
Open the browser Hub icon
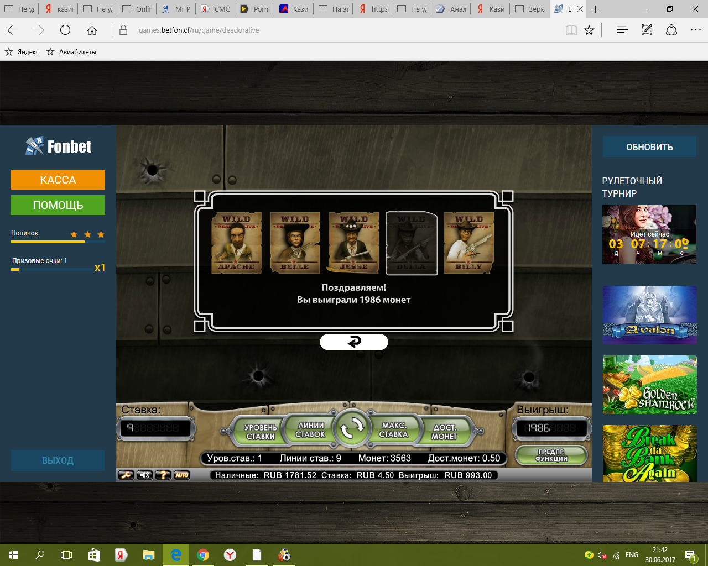click(622, 30)
